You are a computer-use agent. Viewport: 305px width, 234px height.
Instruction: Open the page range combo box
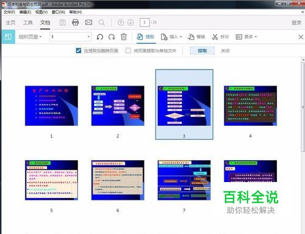coord(70,37)
